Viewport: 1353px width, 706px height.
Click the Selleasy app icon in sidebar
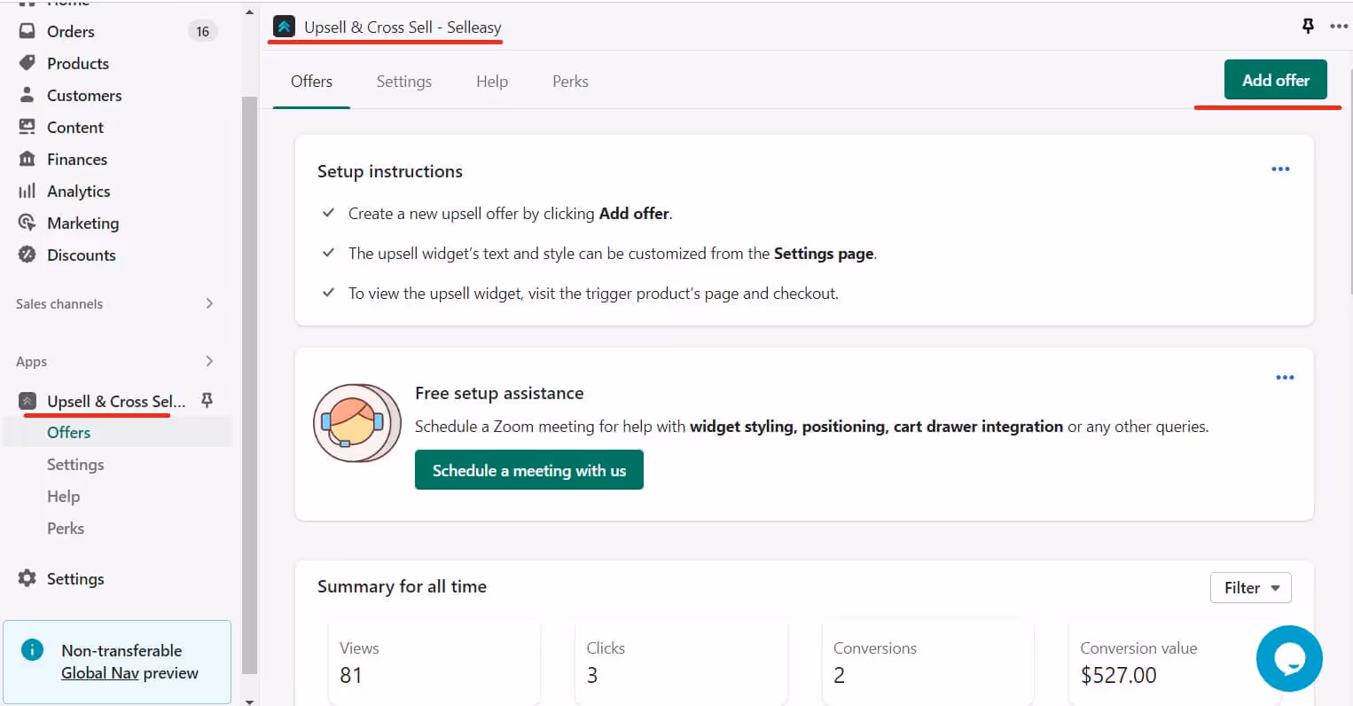(27, 401)
